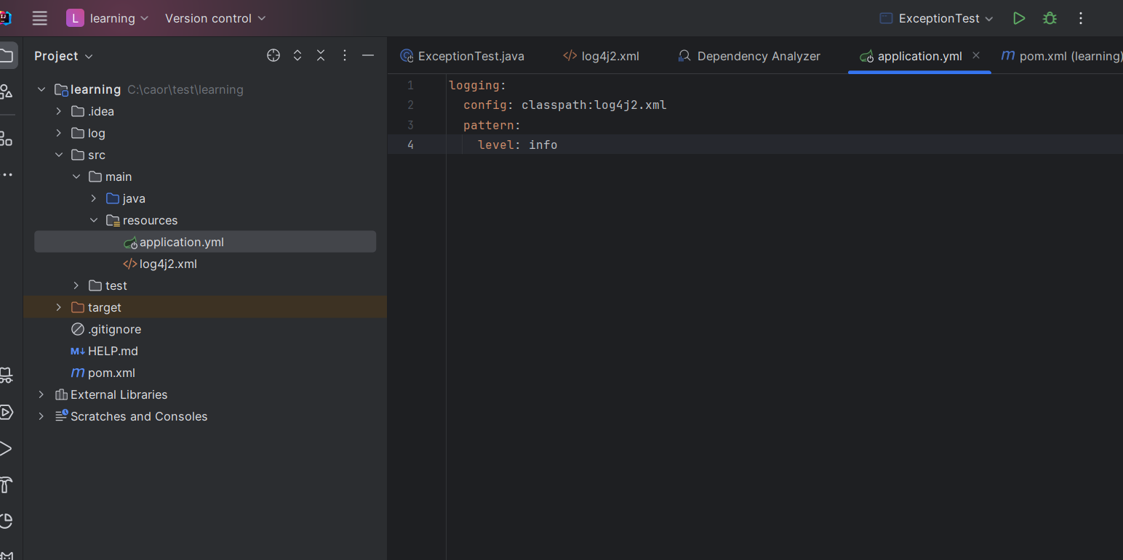The image size is (1123, 560).
Task: Open the Build tool window hammer icon
Action: [7, 484]
